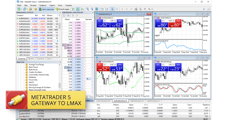Image resolution: width=229 pixels, height=120 pixels.
Task: Click the Zoom In magnifier icon
Action: coord(88,9)
